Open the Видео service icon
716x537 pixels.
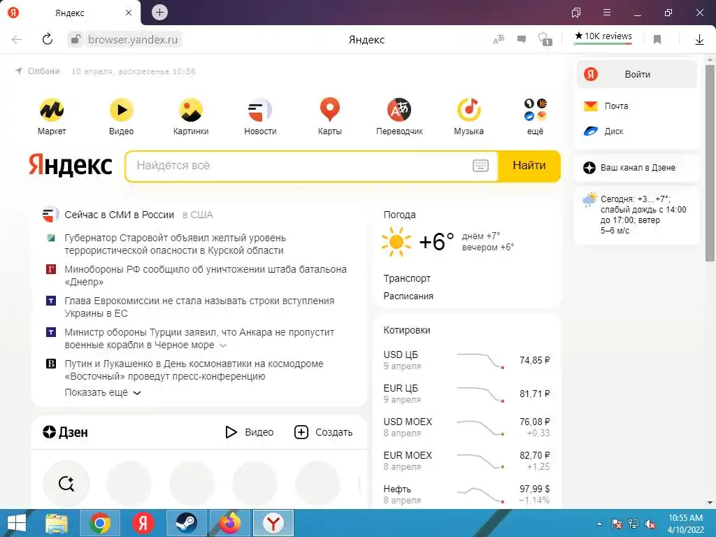[x=122, y=110]
